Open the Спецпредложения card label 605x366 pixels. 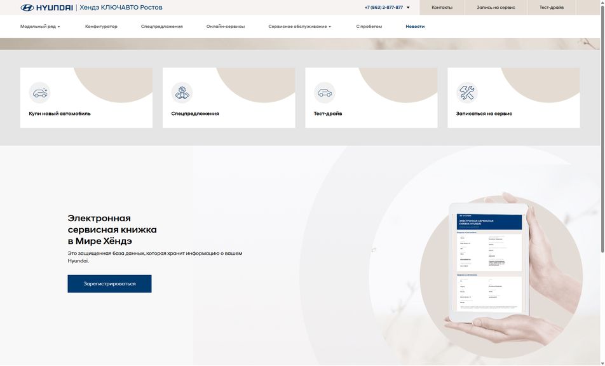(x=195, y=114)
